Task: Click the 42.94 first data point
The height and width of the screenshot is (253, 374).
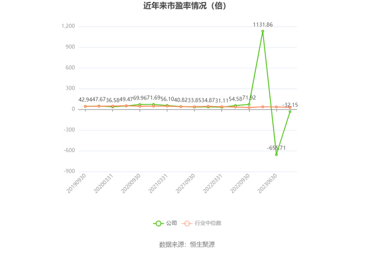Action: [85, 106]
